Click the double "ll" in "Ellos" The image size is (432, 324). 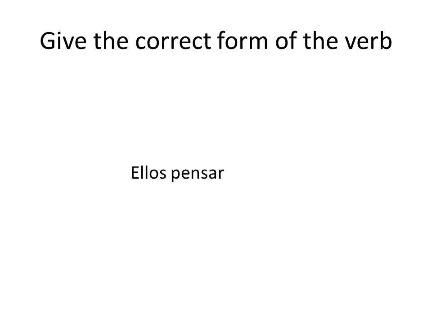[144, 172]
